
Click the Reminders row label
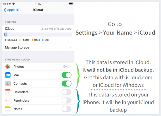pos(21,100)
